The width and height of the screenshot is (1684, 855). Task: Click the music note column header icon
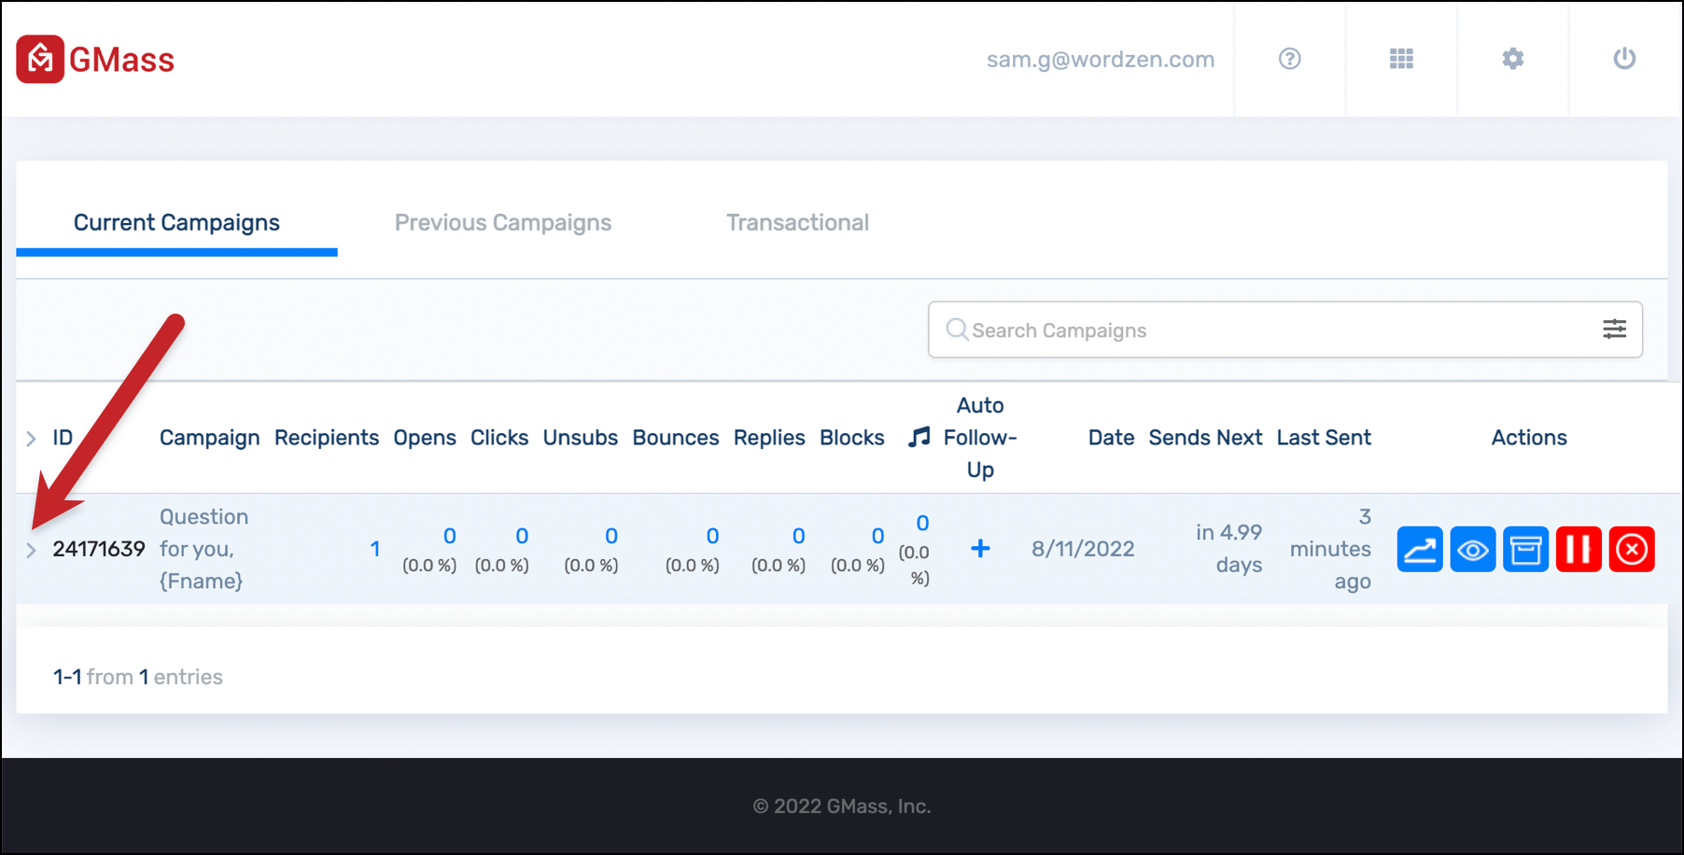tap(919, 437)
